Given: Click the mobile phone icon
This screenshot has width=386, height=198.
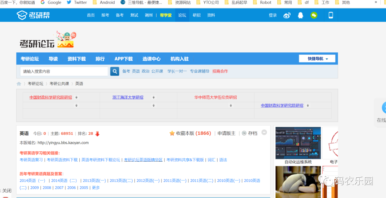Looking at the screenshot, I should (331, 15).
